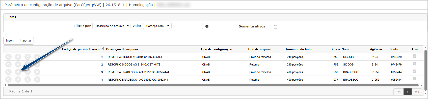Select 'REMESSA BRADESCO - AG 01952 C/C 00524441' cell
This screenshot has height=99, width=428.
[x=138, y=72]
